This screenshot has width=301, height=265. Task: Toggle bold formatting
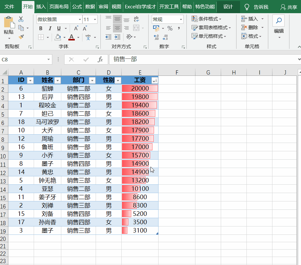(40, 29)
